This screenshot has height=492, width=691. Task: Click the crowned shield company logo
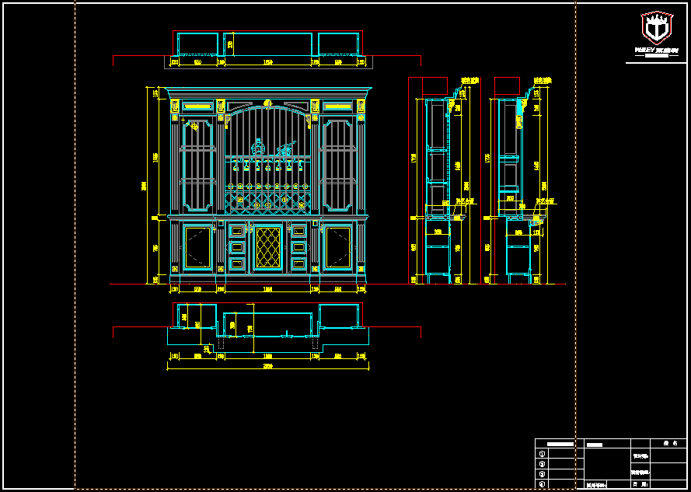655,29
